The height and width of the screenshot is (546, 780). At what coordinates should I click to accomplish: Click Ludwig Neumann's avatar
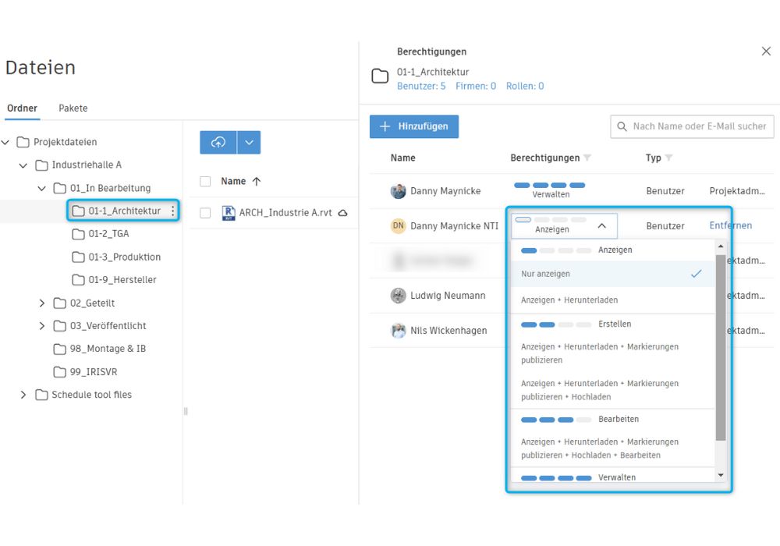pyautogui.click(x=399, y=296)
